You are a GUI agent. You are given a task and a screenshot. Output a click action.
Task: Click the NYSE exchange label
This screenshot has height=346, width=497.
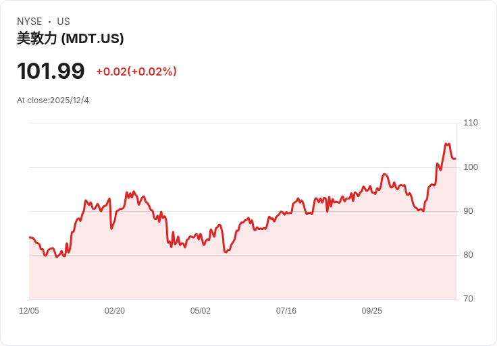(29, 22)
